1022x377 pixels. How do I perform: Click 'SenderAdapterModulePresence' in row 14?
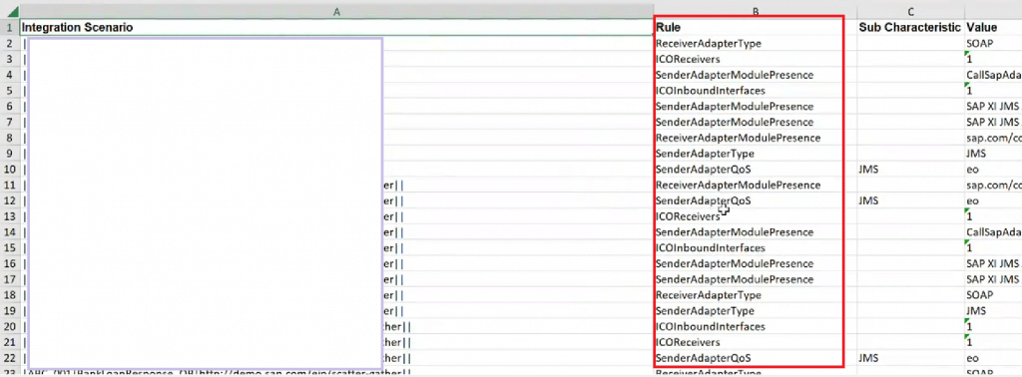tap(735, 232)
